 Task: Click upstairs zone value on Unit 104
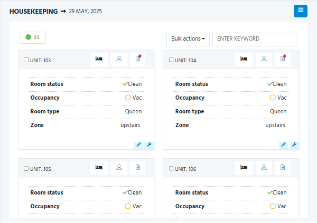click(275, 125)
